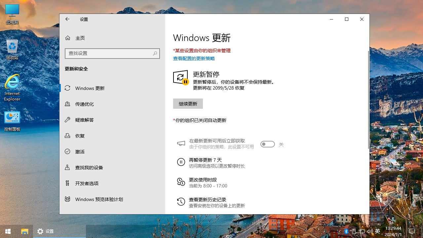Open 主页 home in Settings sidebar

pyautogui.click(x=112, y=38)
